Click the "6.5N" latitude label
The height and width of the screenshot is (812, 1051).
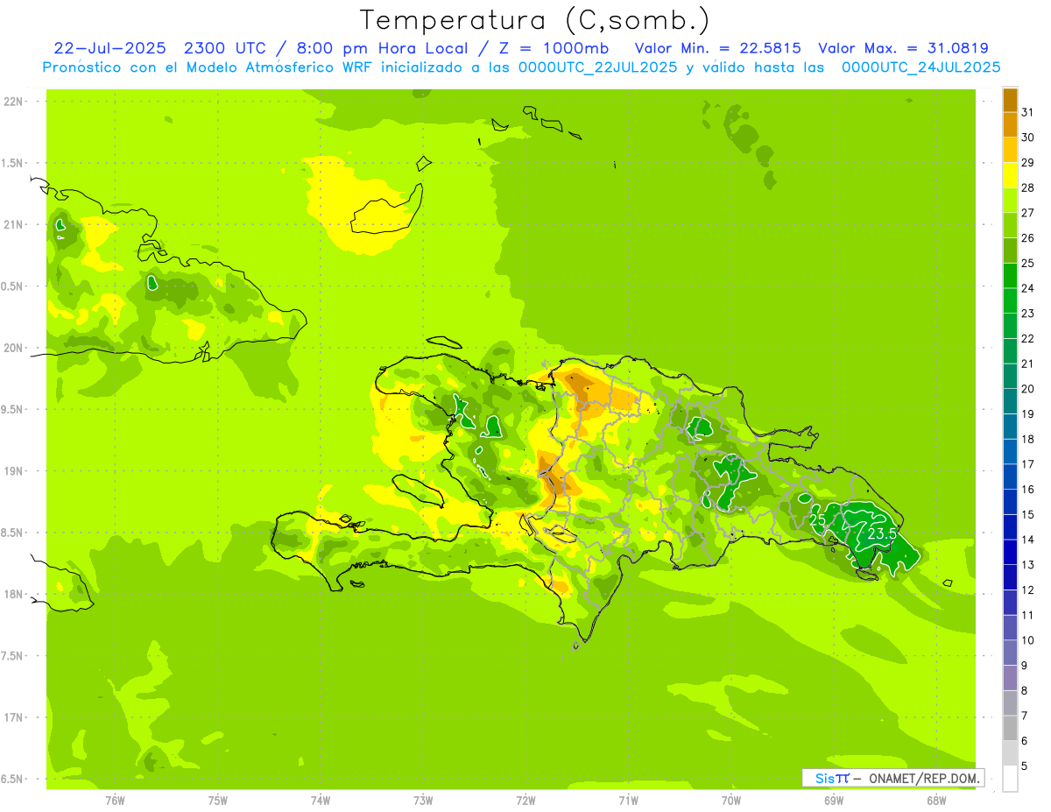tap(12, 779)
